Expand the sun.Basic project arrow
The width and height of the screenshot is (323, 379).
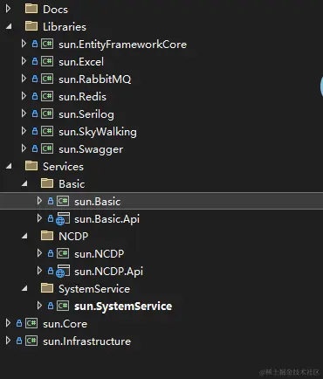click(x=39, y=201)
